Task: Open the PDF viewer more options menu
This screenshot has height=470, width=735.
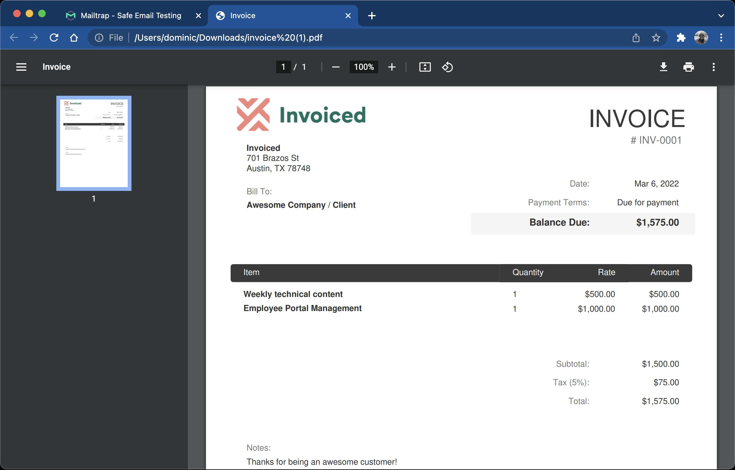Action: tap(713, 67)
